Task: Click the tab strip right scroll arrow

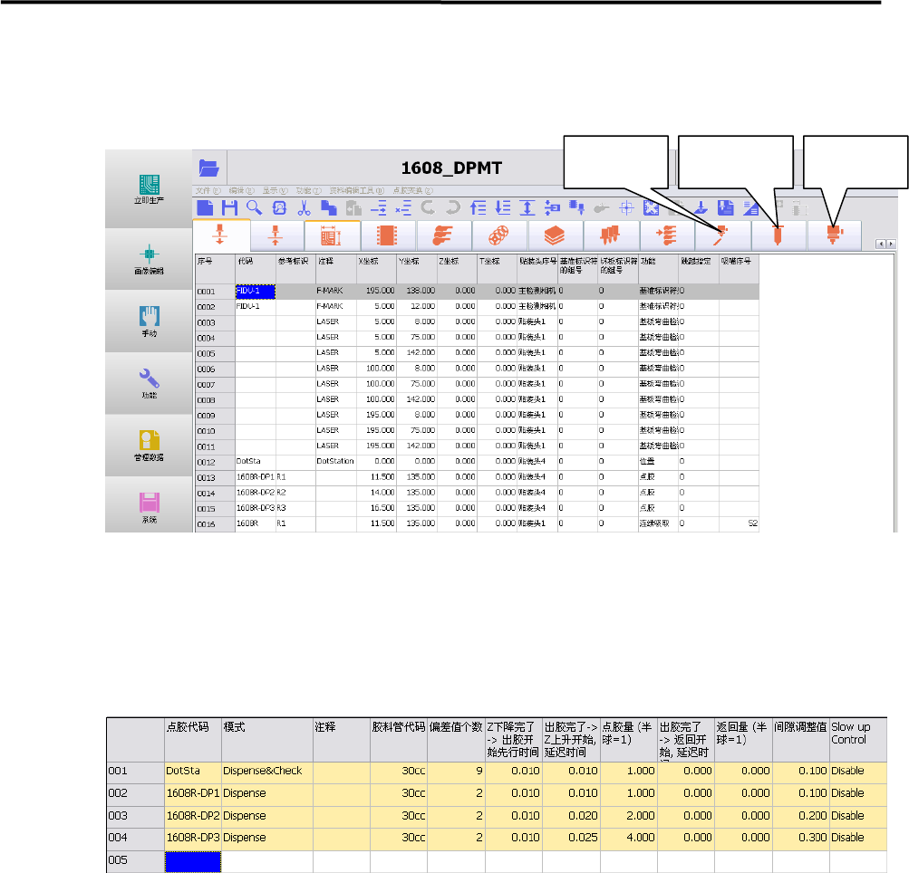Action: click(x=891, y=244)
